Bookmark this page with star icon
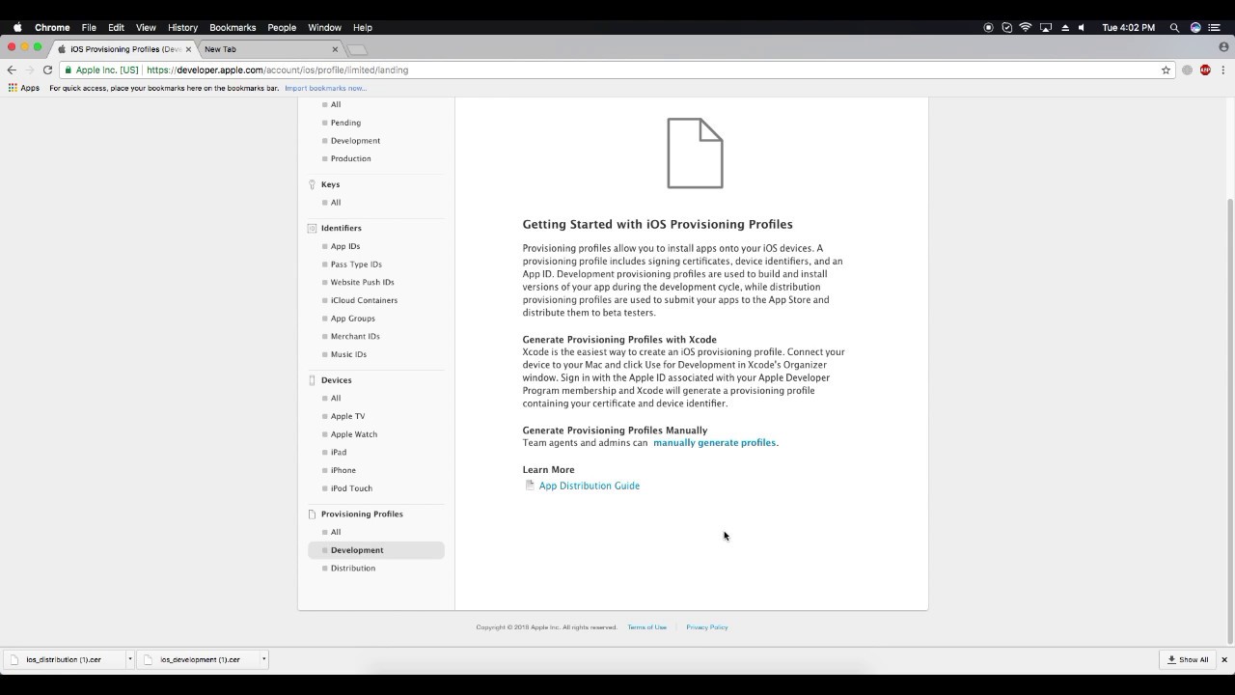Image resolution: width=1235 pixels, height=695 pixels. coord(1166,69)
